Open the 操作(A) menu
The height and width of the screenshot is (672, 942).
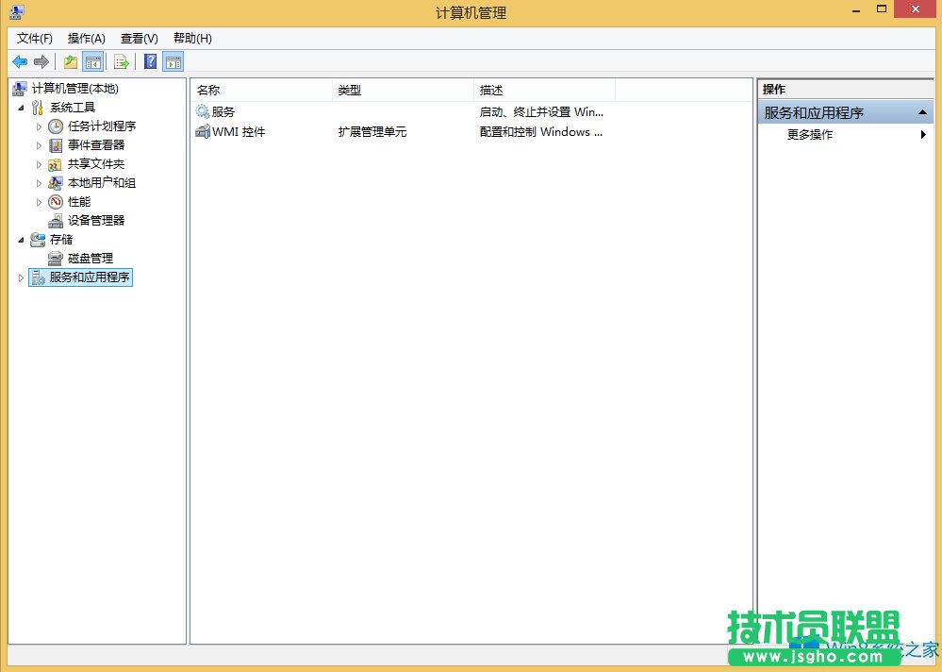pos(86,38)
